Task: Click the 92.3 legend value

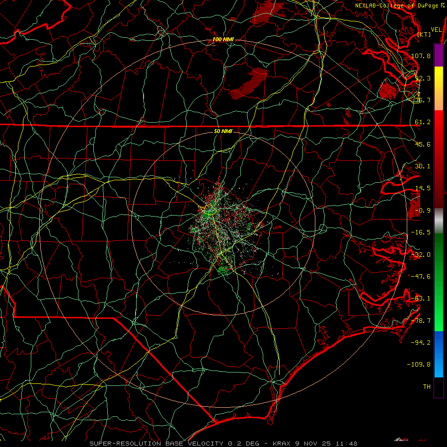Action: click(x=423, y=78)
